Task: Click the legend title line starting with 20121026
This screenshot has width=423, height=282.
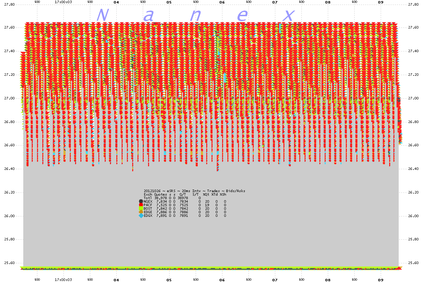Action: 195,191
